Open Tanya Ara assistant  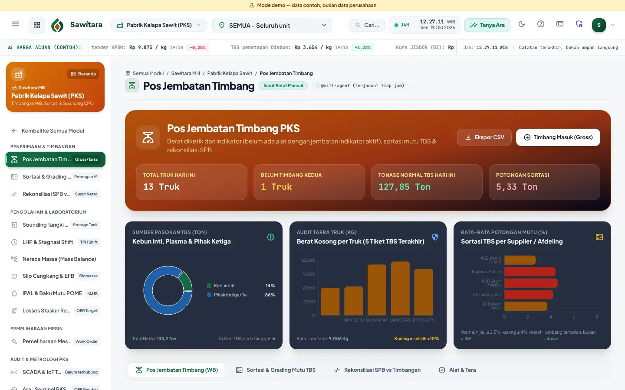[487, 25]
